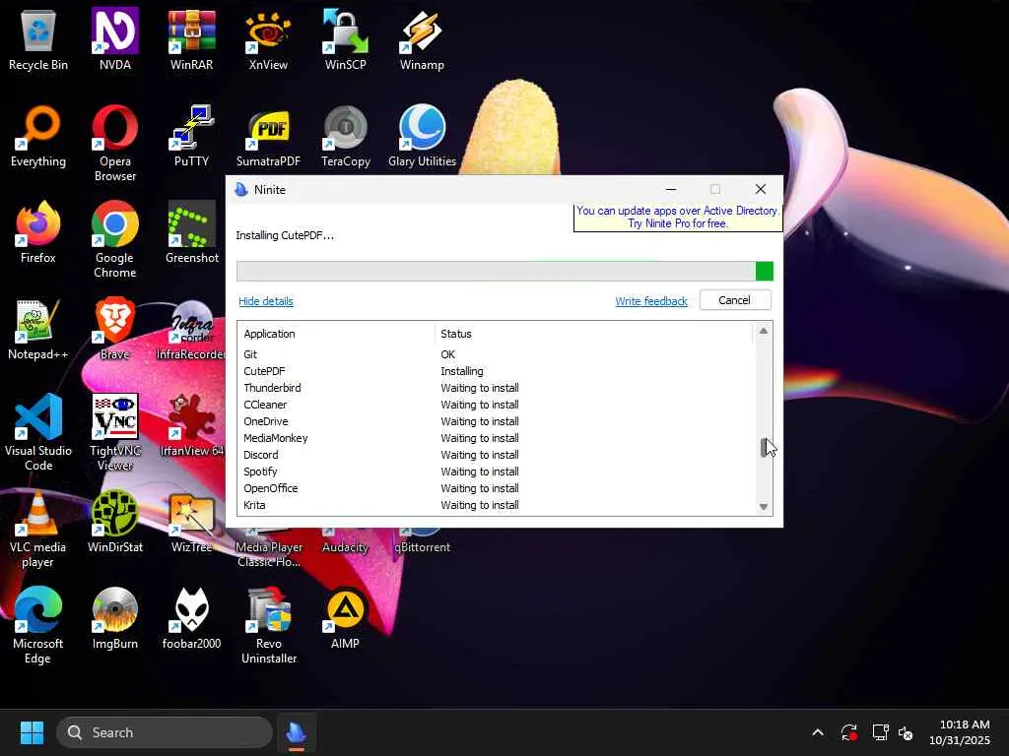Cancel the Ninite installation

(734, 300)
